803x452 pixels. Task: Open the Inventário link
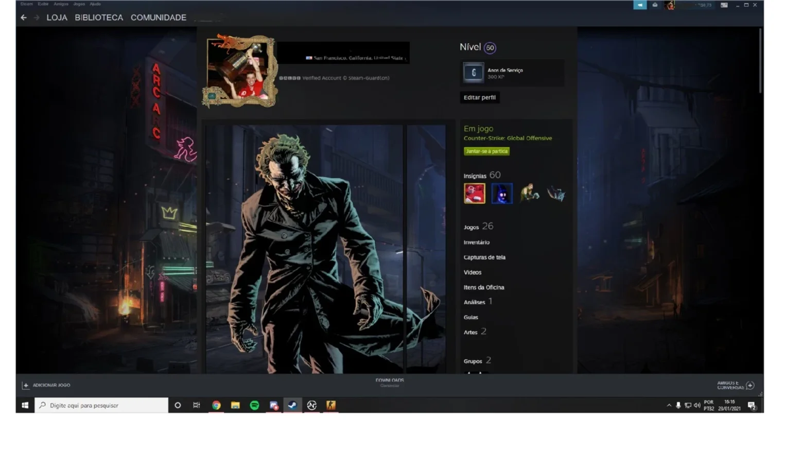(477, 242)
